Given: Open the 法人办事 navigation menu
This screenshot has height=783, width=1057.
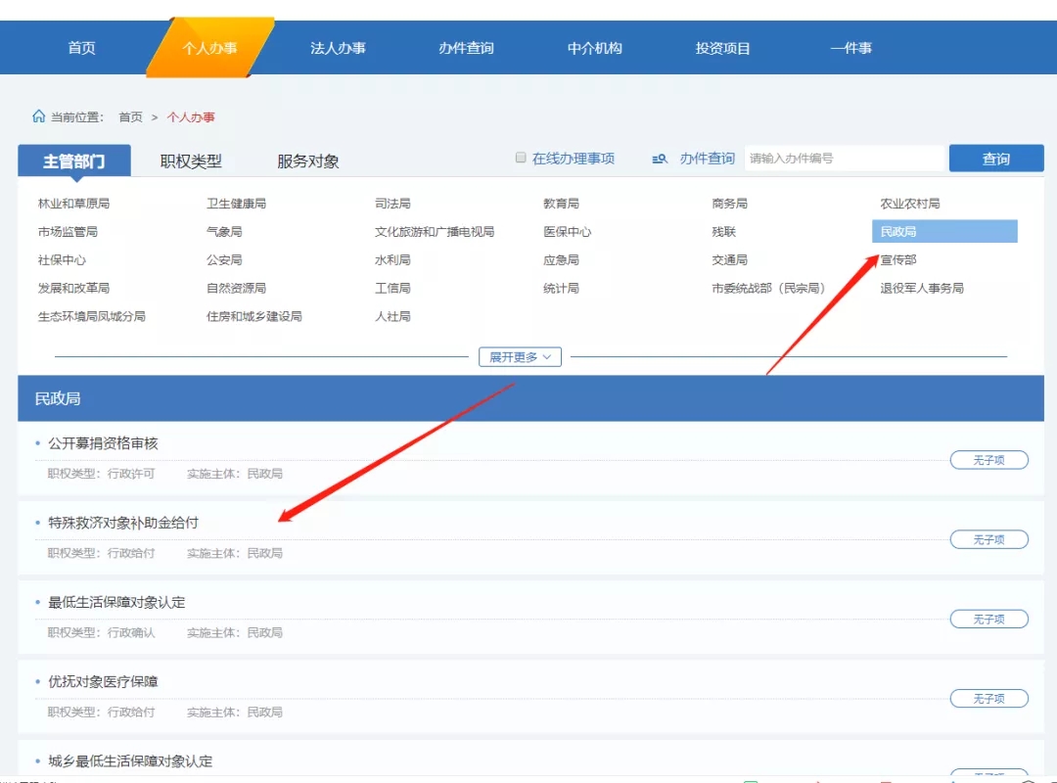Looking at the screenshot, I should (x=339, y=46).
